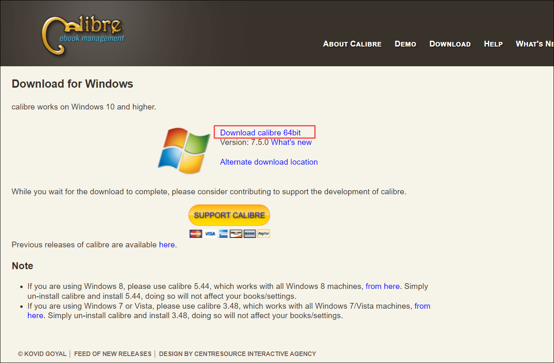Image resolution: width=554 pixels, height=363 pixels.
Task: Open Feed of New Releases footer link
Action: coord(113,354)
